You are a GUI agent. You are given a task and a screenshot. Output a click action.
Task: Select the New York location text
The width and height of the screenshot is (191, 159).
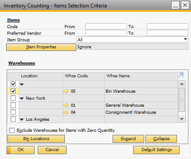coord(35,98)
